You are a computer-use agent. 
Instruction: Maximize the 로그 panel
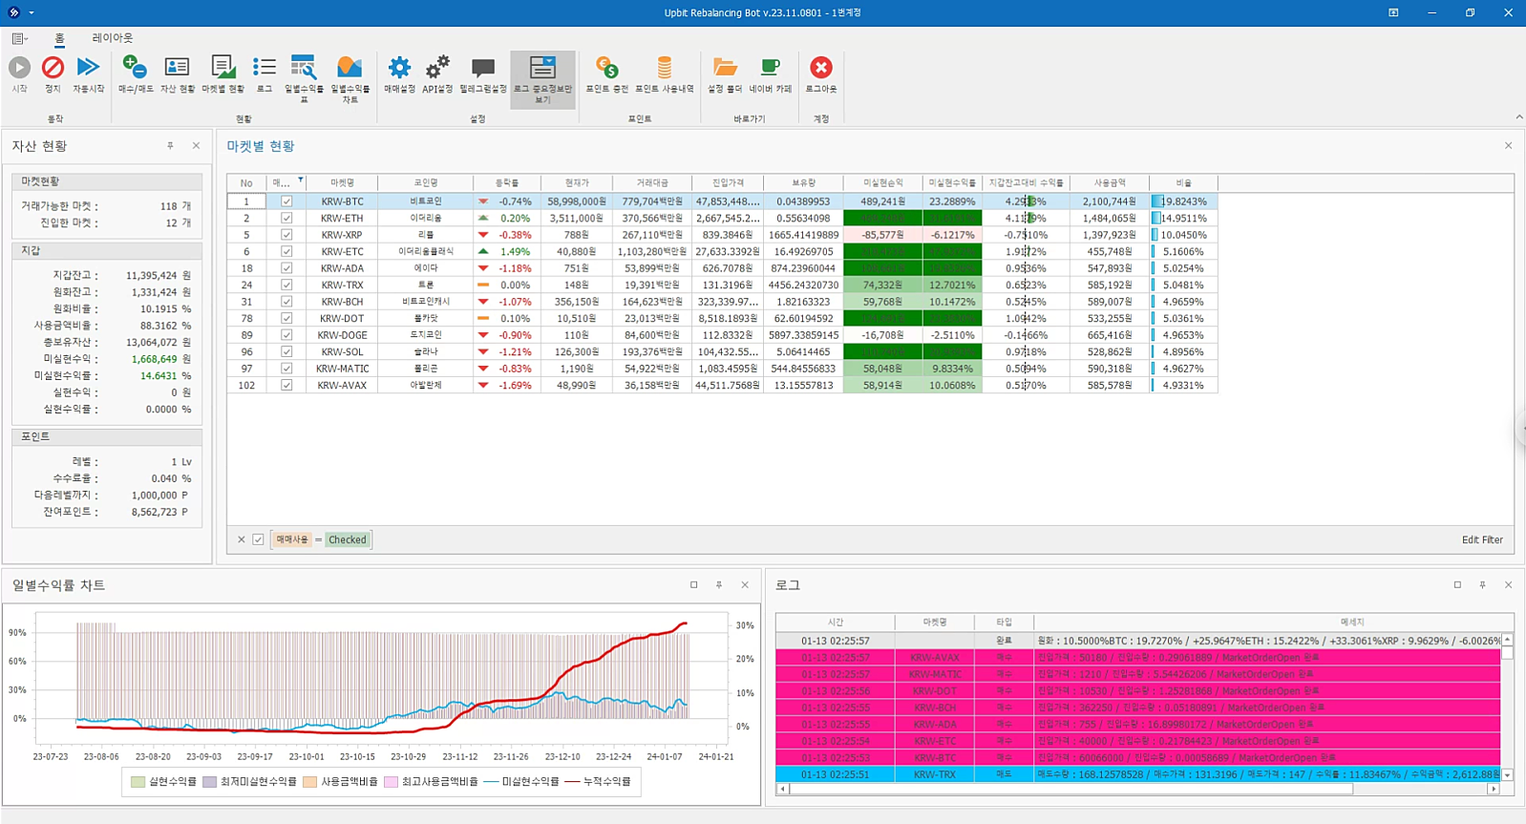pyautogui.click(x=1457, y=585)
